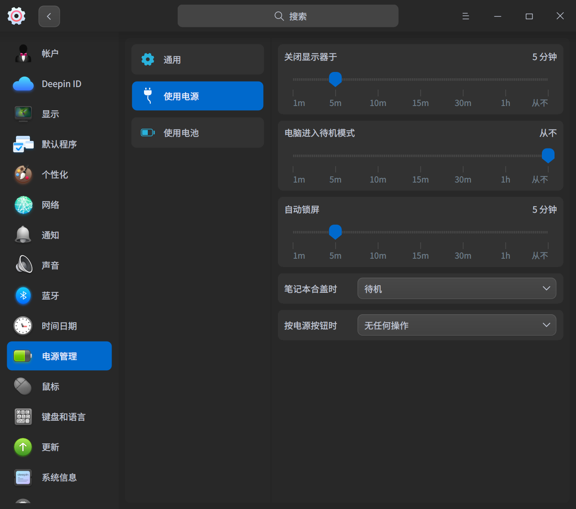Viewport: 576px width, 509px height.
Task: Click the Notification bell icon
Action: pos(23,235)
